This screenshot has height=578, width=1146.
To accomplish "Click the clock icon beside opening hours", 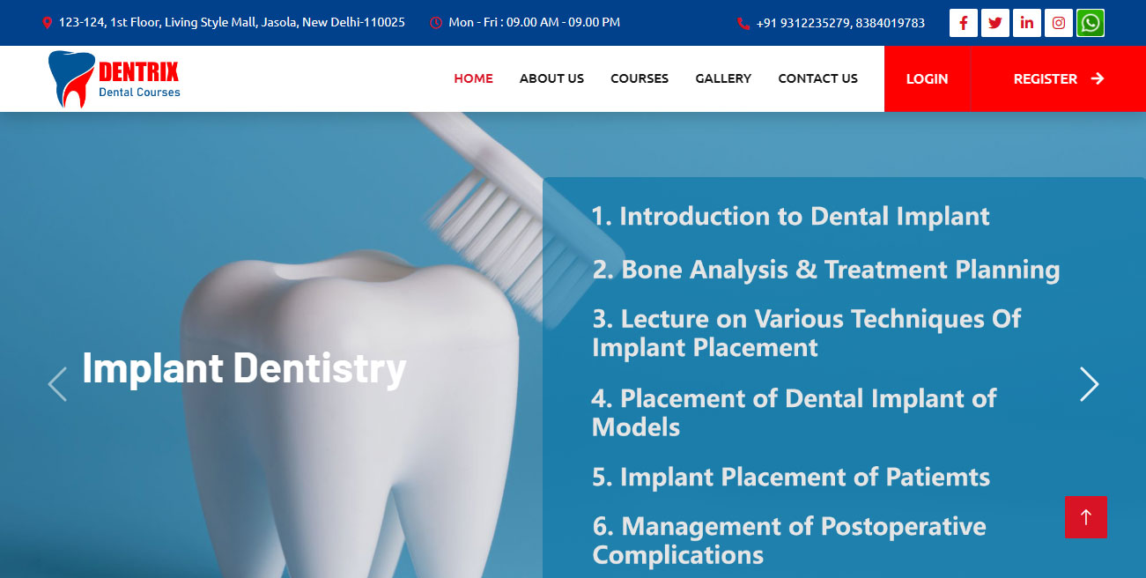I will [436, 23].
